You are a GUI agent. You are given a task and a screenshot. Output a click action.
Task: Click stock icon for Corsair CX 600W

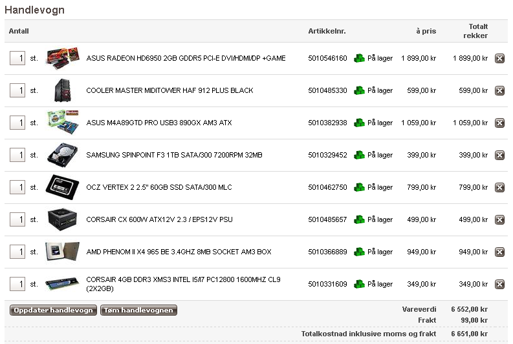359,219
